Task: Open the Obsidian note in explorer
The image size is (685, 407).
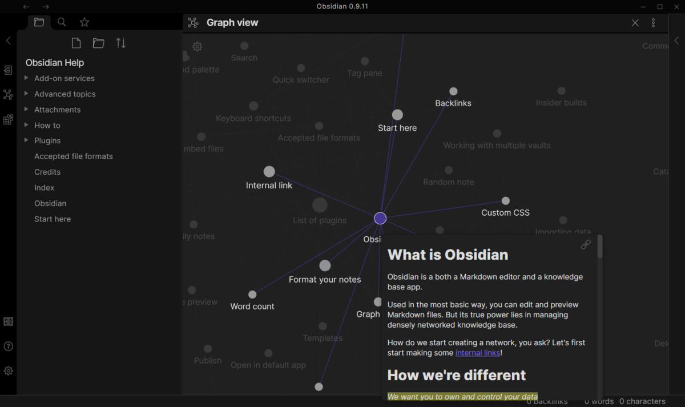Action: pos(50,203)
